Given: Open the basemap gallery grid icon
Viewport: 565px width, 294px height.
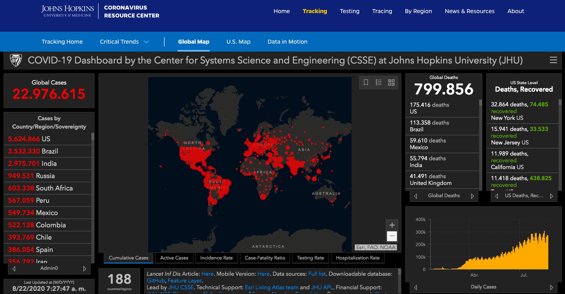Looking at the screenshot, I should click(x=391, y=83).
